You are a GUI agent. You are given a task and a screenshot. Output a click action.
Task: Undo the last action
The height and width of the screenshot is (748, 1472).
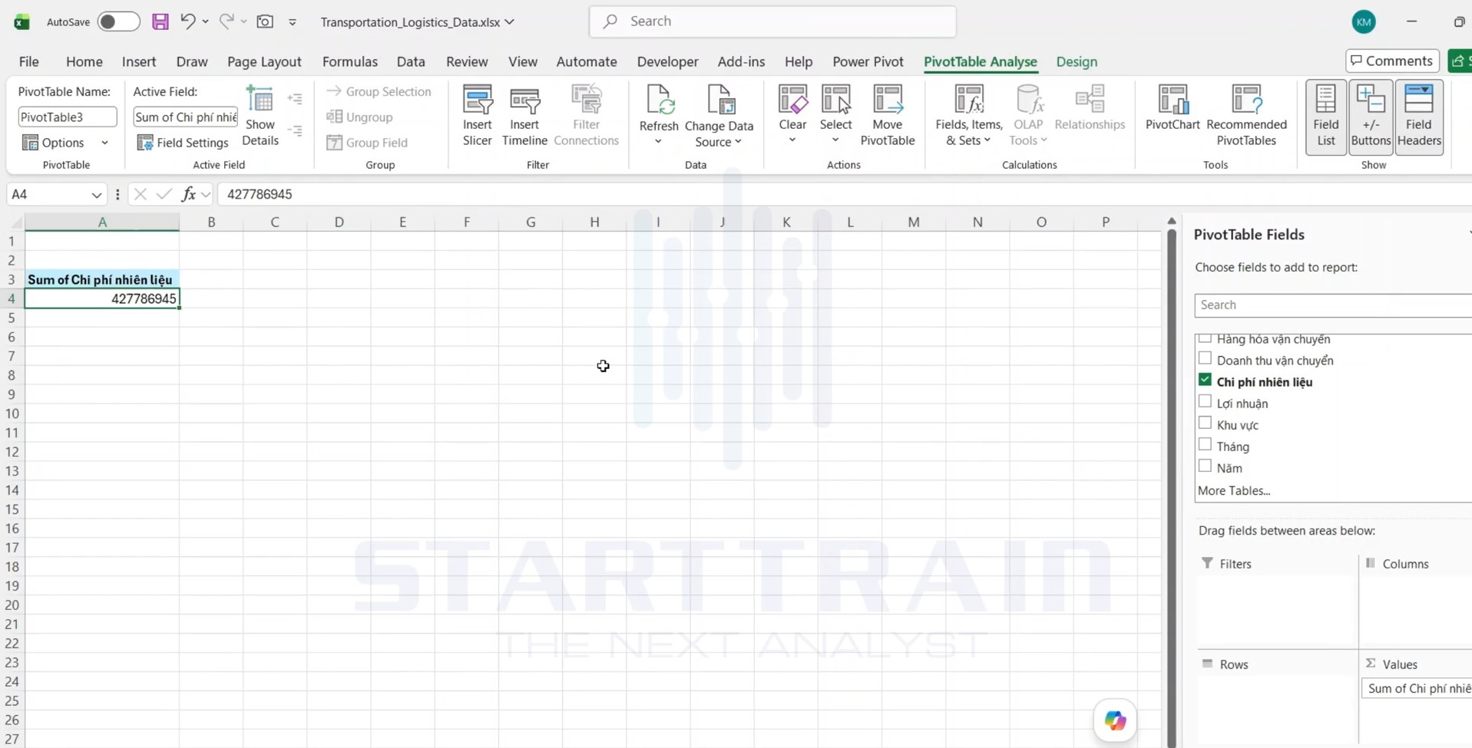coord(187,21)
